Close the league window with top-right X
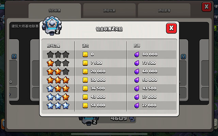218x136 pixels. tap(206, 7)
